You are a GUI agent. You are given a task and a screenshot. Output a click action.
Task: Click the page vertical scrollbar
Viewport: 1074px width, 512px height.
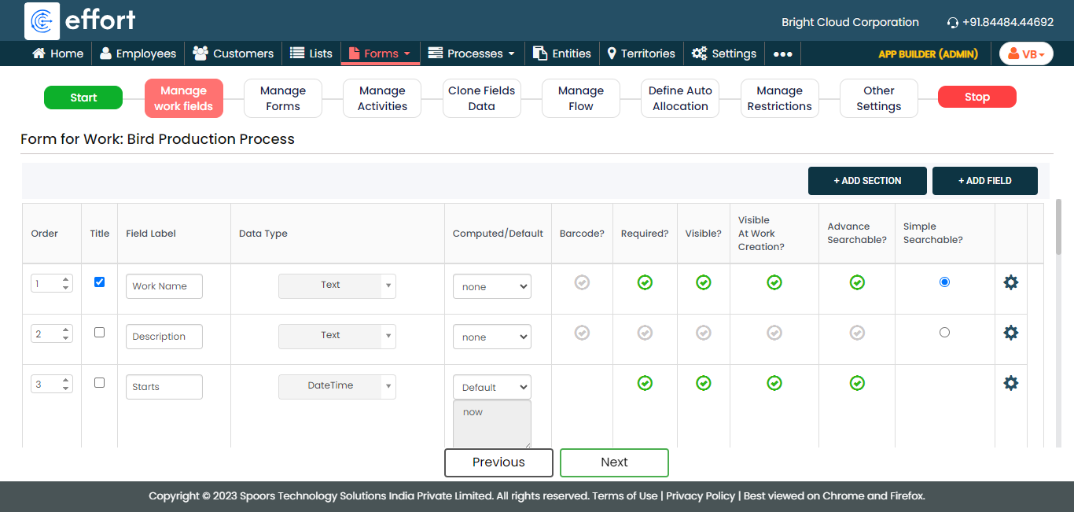[x=1058, y=228]
